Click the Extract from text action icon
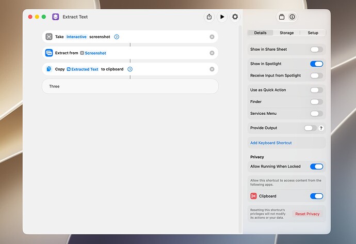 pos(49,53)
